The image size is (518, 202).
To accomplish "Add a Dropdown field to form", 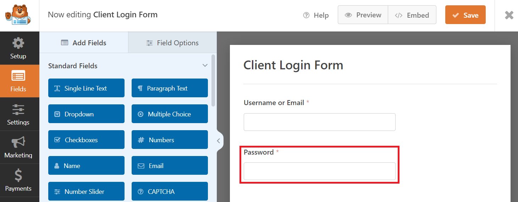I will (x=86, y=114).
